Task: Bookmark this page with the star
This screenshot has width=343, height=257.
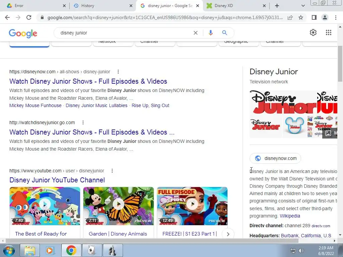Action: 301,17
